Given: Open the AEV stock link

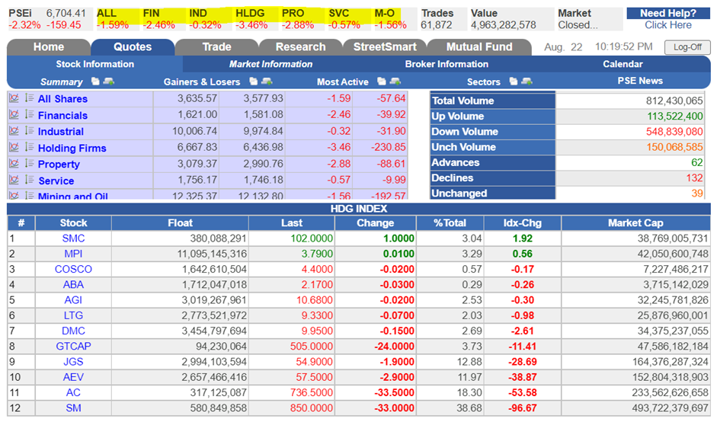Looking at the screenshot, I should [x=73, y=377].
